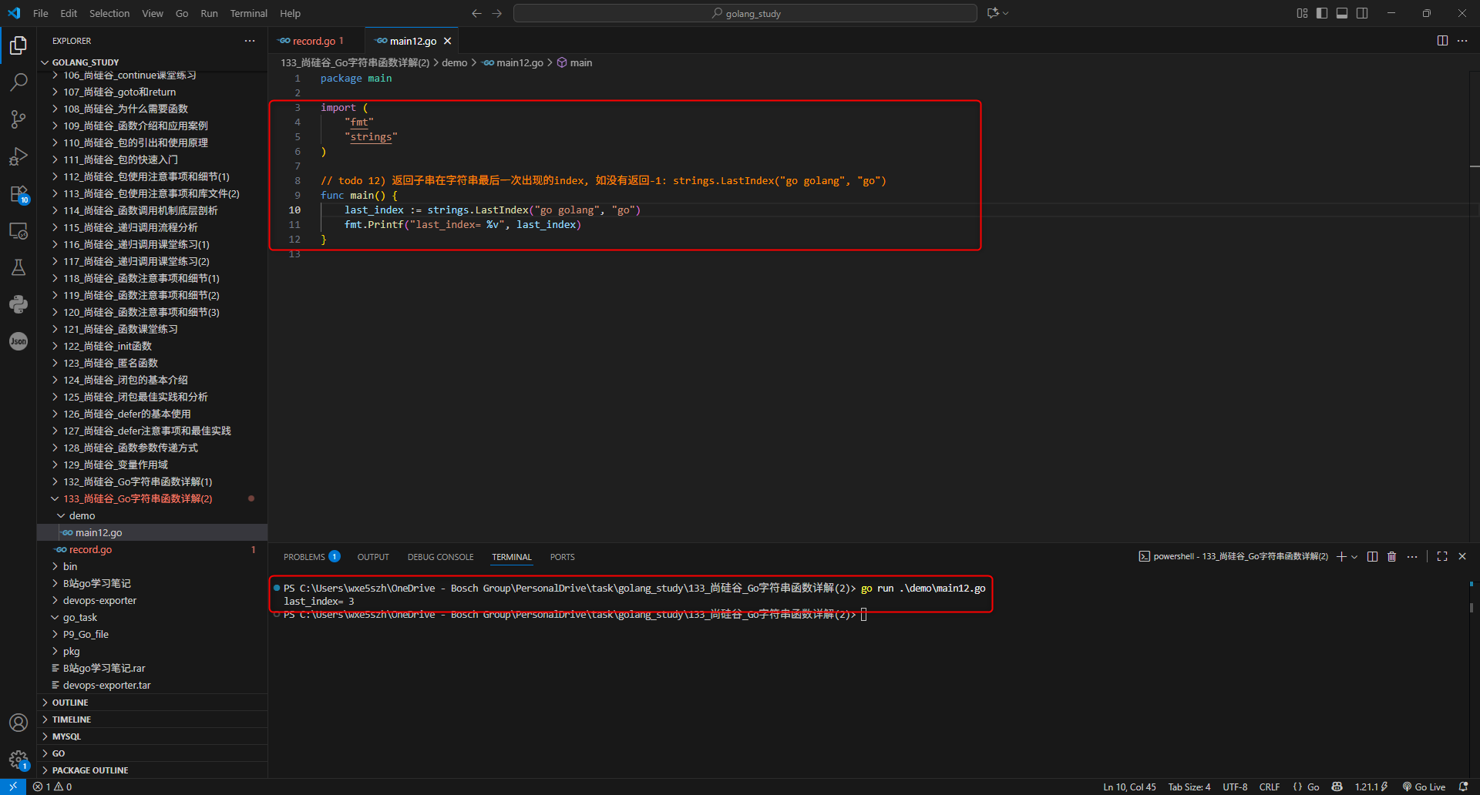Go back using the navigation arrow

coord(476,13)
